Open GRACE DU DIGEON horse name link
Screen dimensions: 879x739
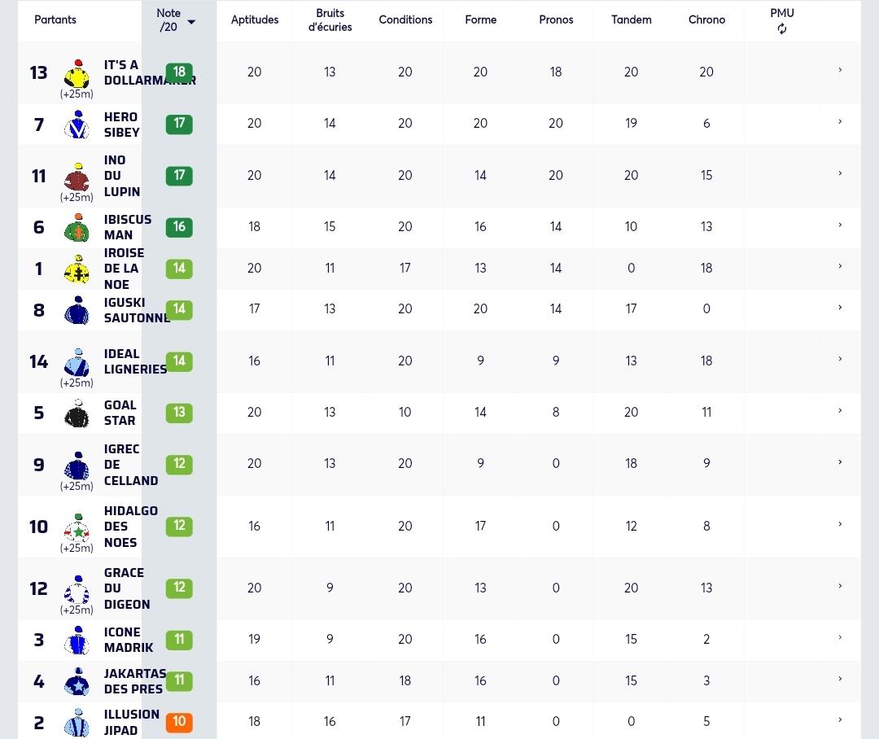[127, 588]
